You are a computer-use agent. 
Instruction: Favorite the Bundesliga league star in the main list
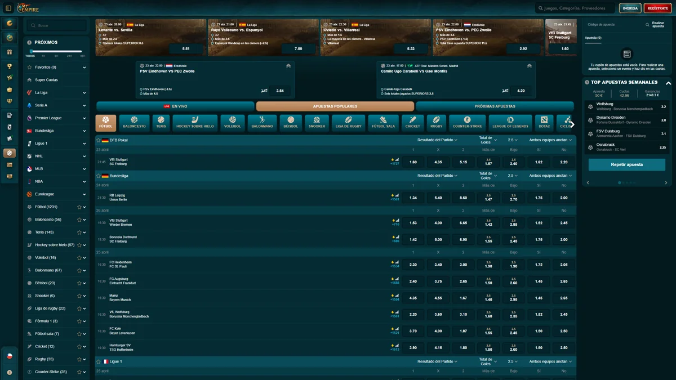[x=99, y=176]
